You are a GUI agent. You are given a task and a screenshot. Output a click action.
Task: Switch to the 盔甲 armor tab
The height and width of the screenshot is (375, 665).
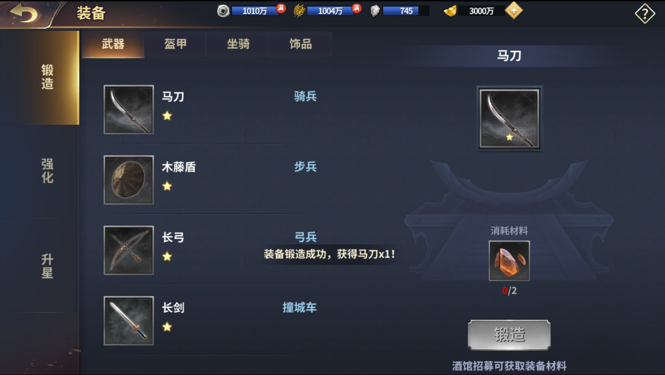click(175, 44)
